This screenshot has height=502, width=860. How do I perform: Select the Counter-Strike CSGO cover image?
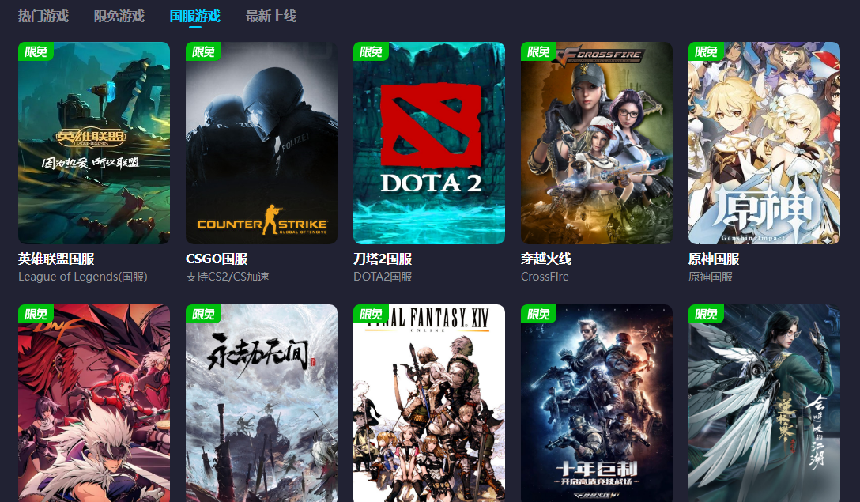coord(262,143)
